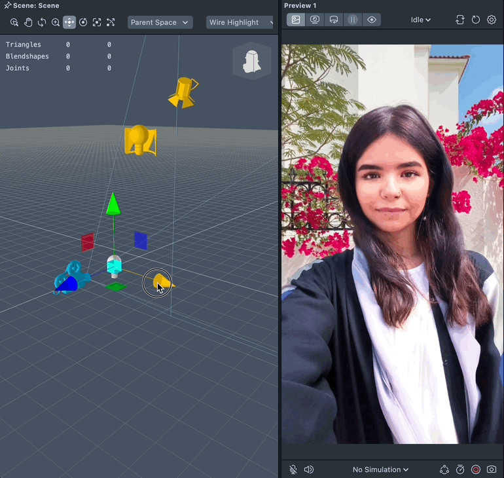Toggle the microphone mute in preview
The height and width of the screenshot is (478, 504).
point(293,469)
